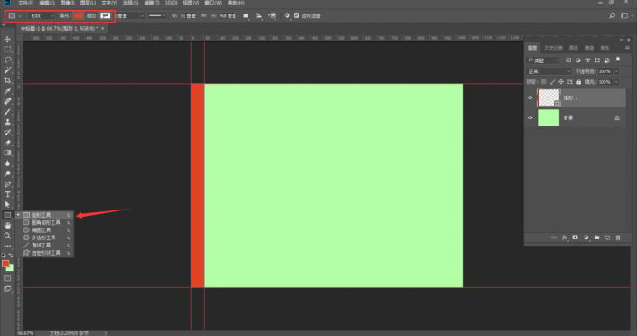This screenshot has height=336, width=637.
Task: Select the Zoom tool
Action: click(7, 236)
